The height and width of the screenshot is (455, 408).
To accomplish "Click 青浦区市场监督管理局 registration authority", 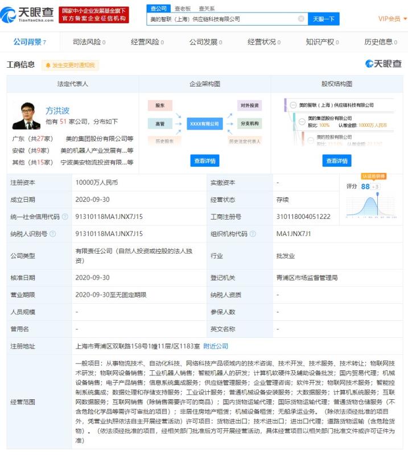I will tap(307, 278).
